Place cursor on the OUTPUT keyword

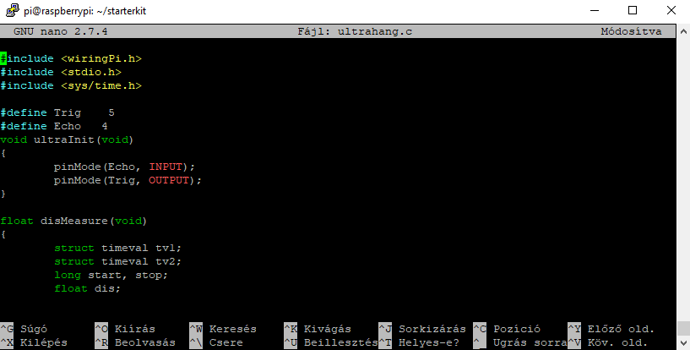coord(169,180)
